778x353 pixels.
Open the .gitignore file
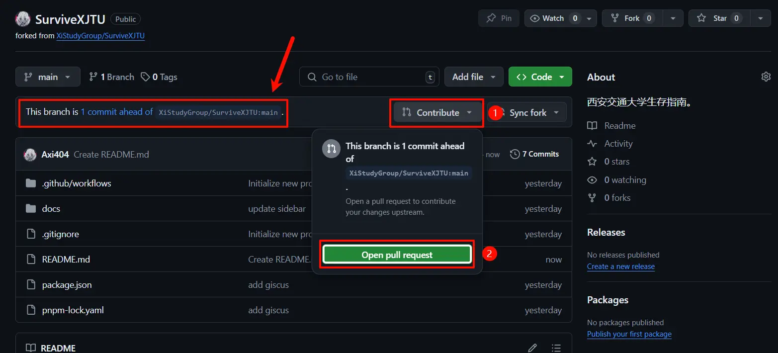[61, 234]
